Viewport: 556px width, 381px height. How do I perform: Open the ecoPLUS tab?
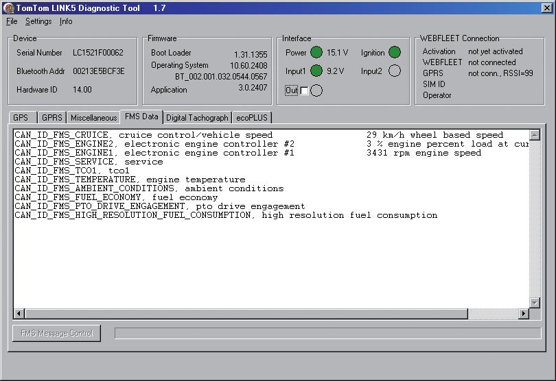(252, 118)
